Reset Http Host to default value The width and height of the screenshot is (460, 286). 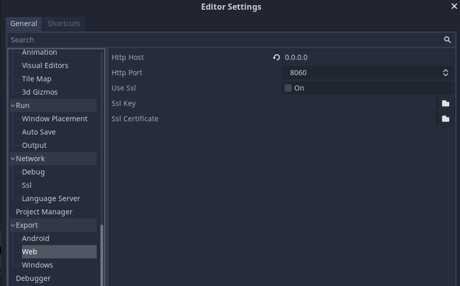276,57
